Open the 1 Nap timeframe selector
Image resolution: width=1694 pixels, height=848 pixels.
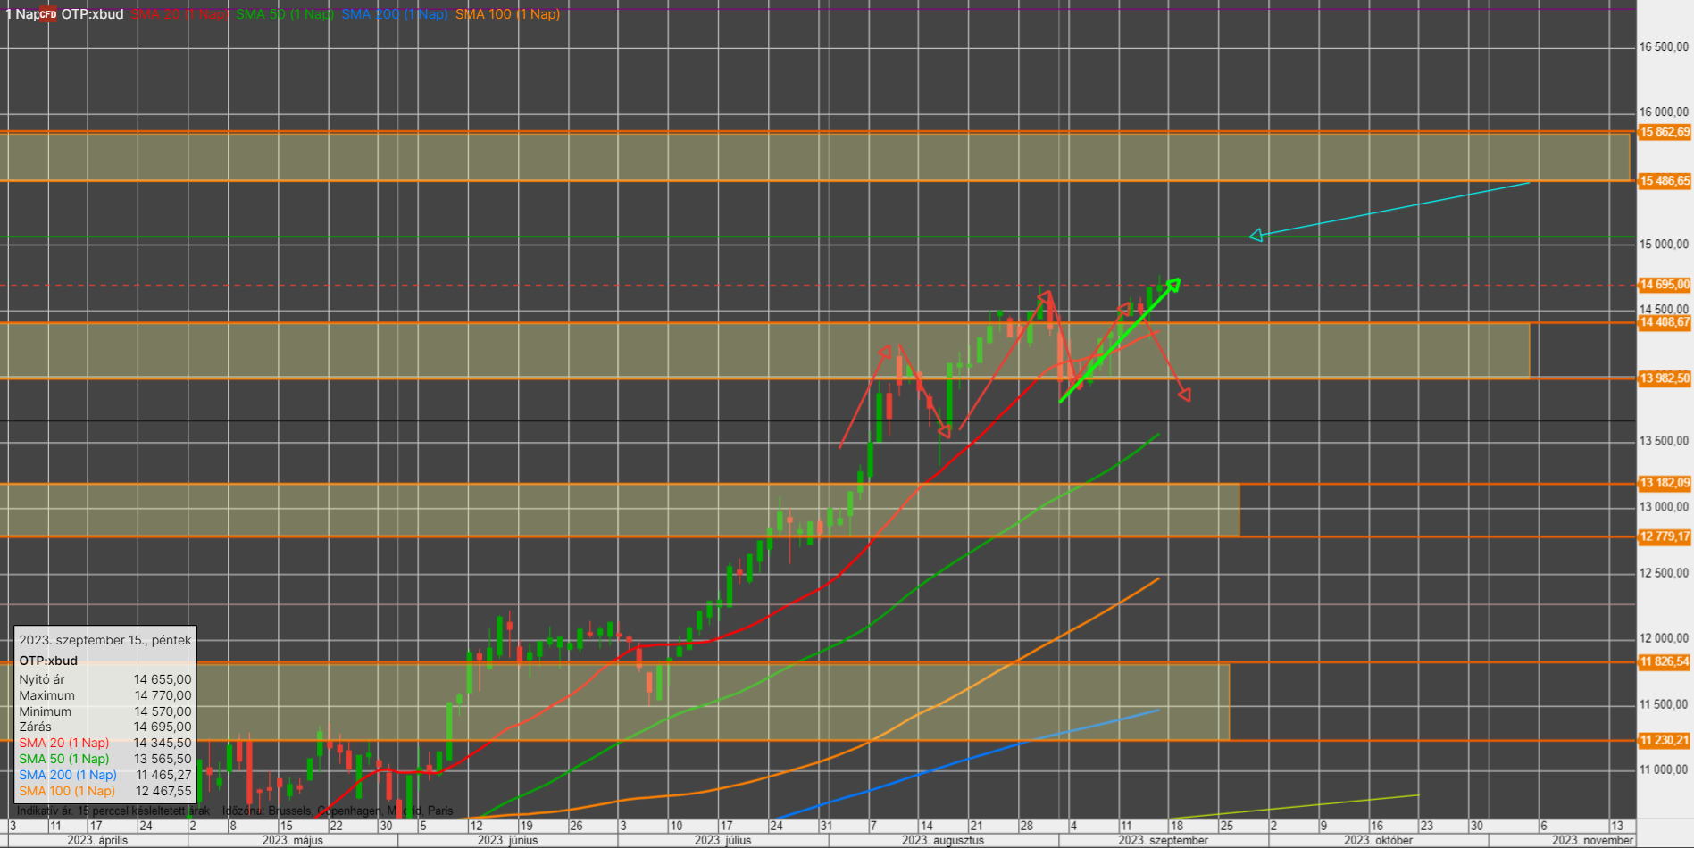pos(21,14)
